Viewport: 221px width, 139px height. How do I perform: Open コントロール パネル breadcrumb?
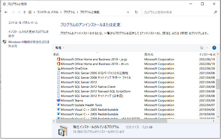coord(47,12)
